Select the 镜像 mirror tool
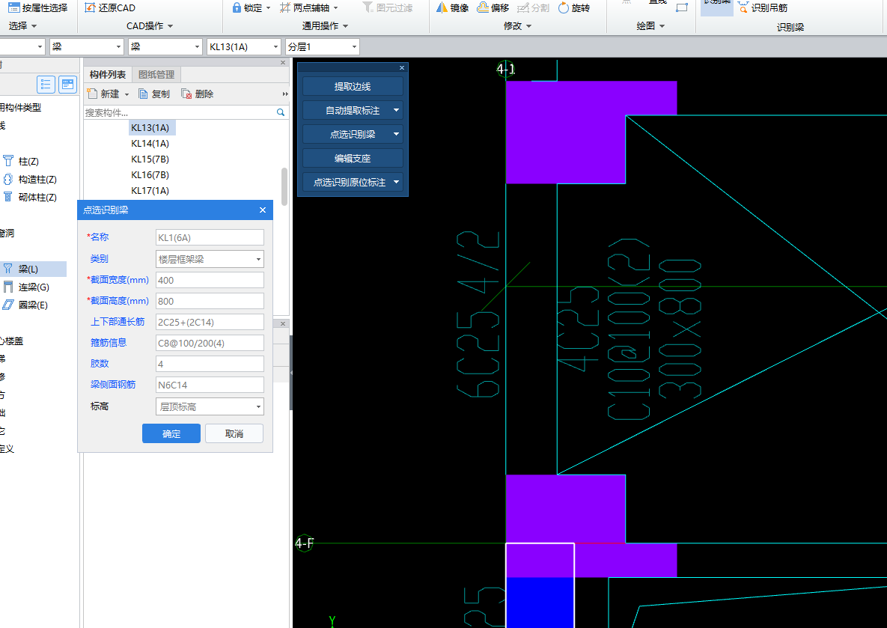The height and width of the screenshot is (628, 887). pyautogui.click(x=452, y=7)
